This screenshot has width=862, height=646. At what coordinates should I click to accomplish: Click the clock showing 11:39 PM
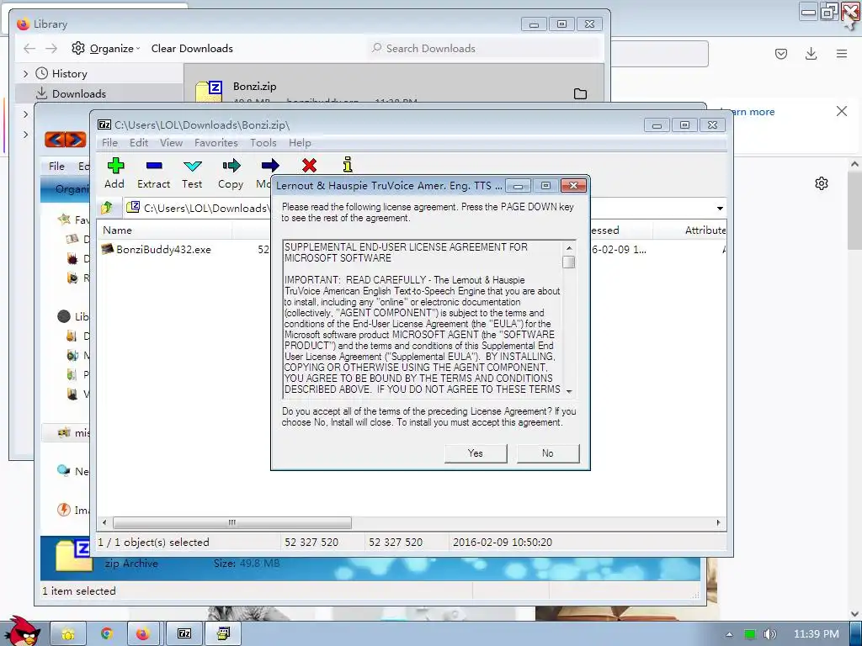pos(816,634)
